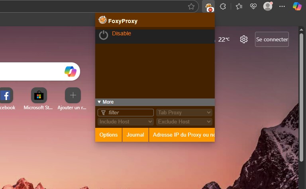Open the Exclude Host dropdown
The width and height of the screenshot is (306, 189).
tap(184, 122)
